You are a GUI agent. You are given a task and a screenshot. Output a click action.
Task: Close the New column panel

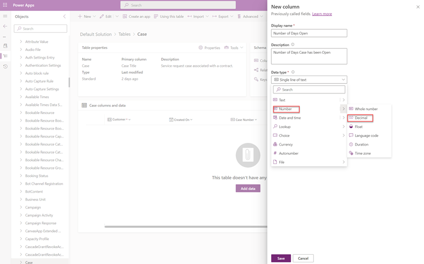pyautogui.click(x=417, y=7)
